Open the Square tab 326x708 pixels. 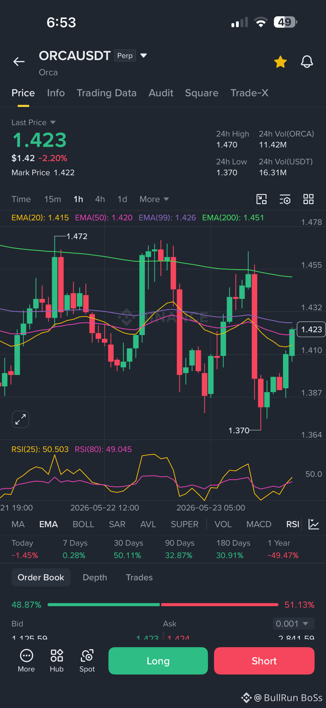tap(202, 93)
